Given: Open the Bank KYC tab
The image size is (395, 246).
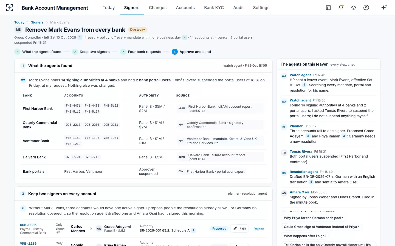Looking at the screenshot, I should 214,8.
